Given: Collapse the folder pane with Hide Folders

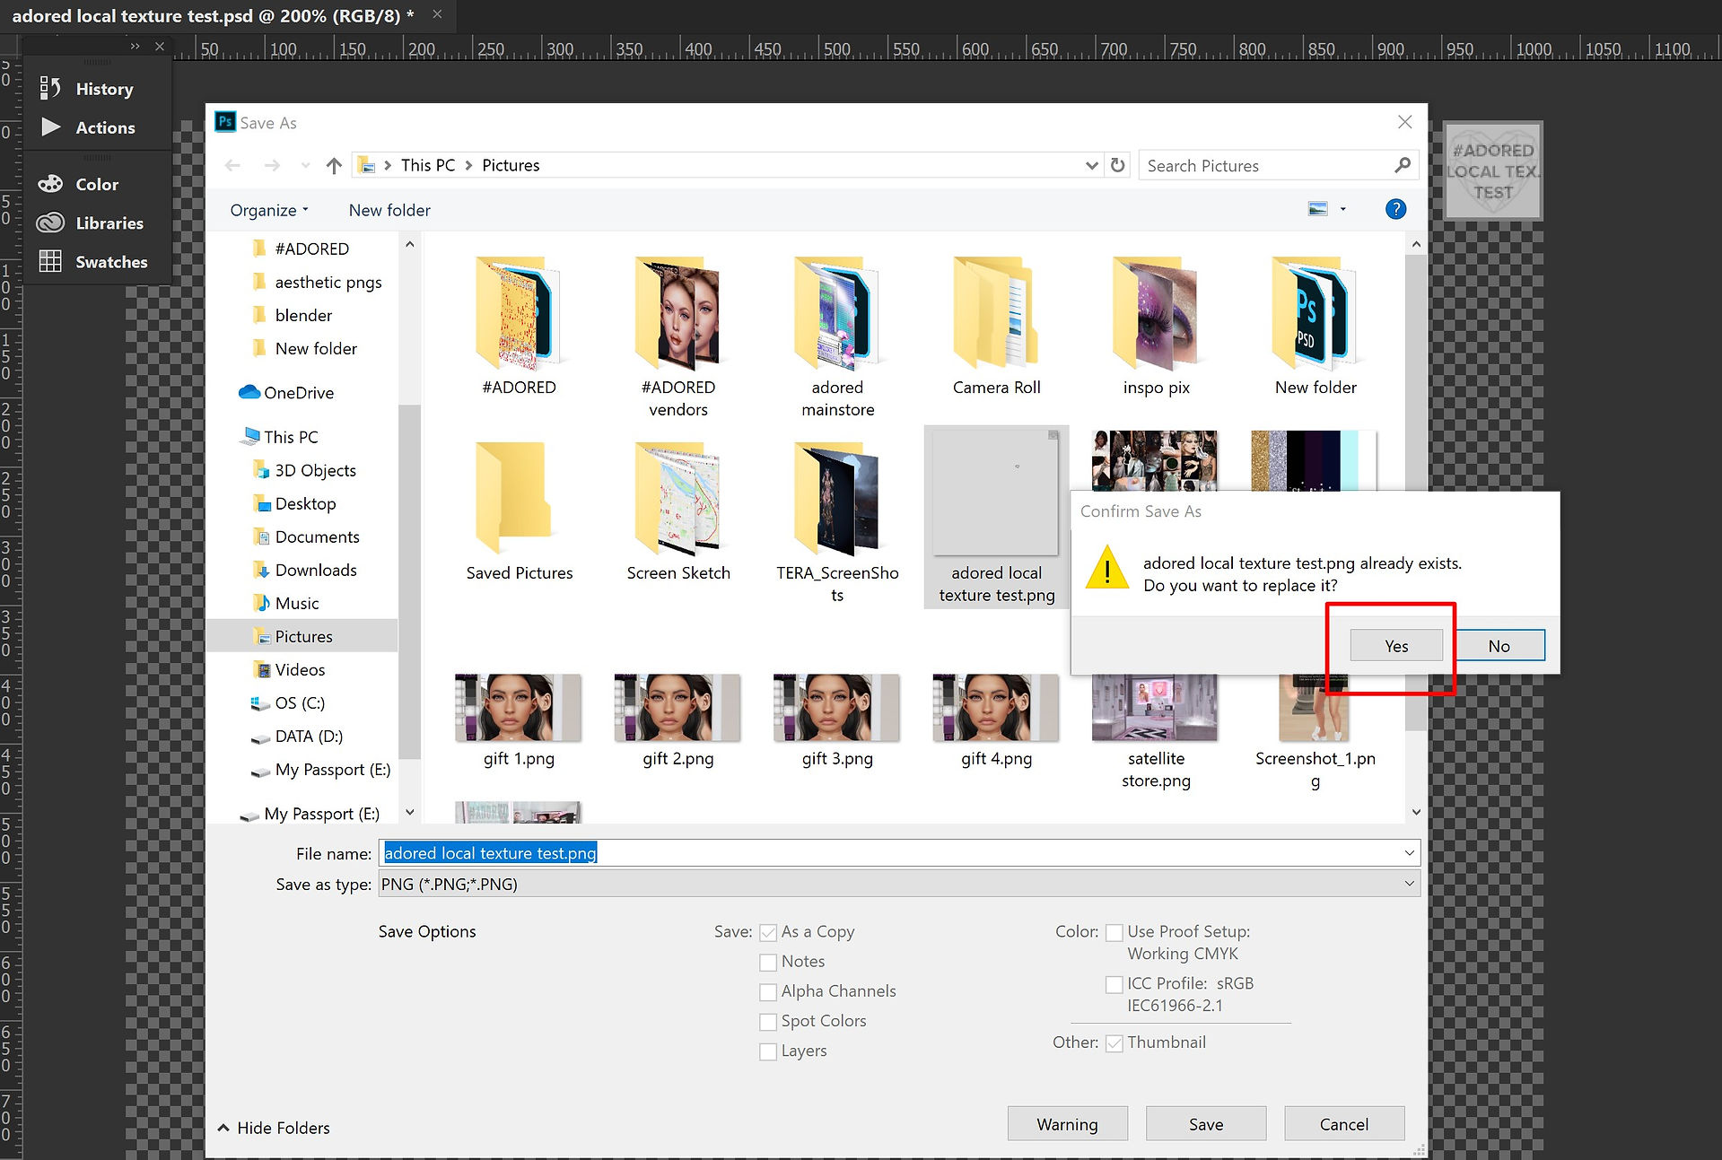Looking at the screenshot, I should tap(274, 1128).
